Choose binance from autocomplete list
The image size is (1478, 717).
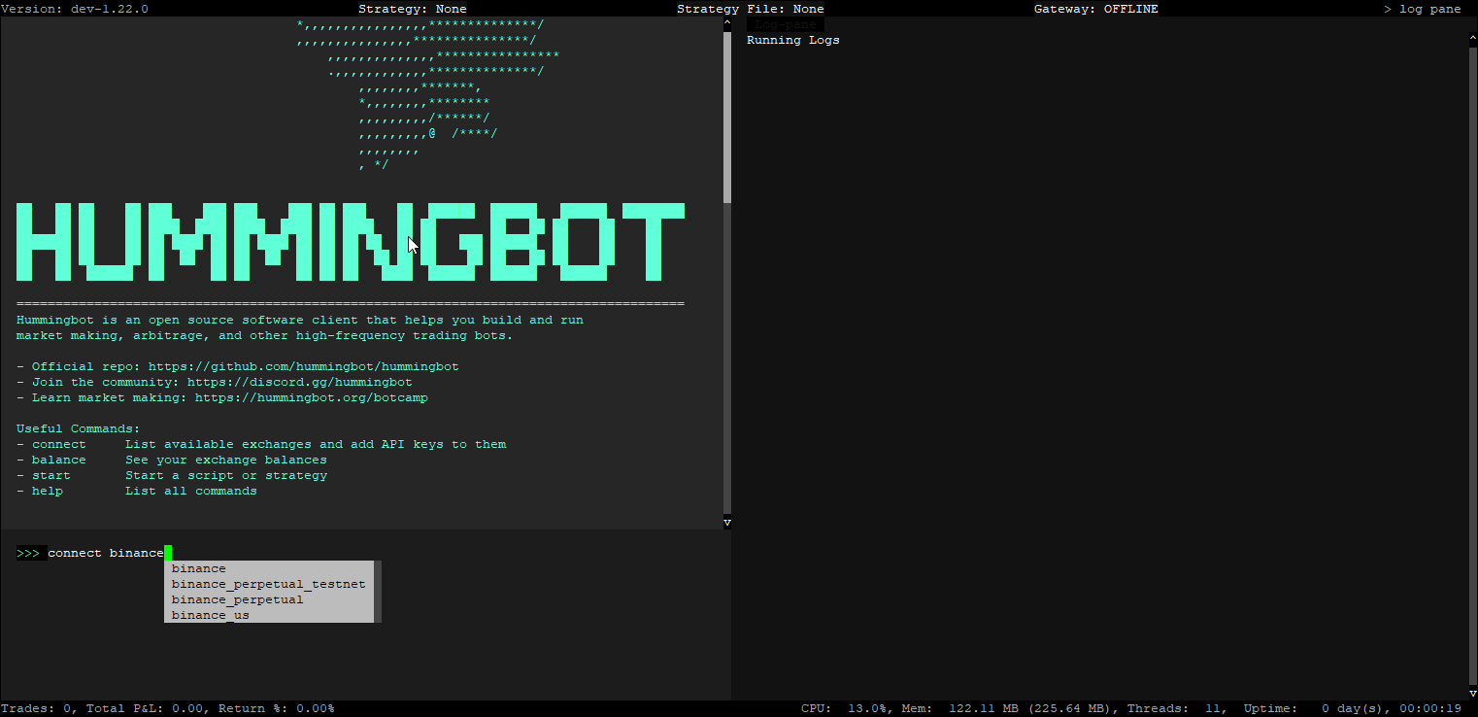198,568
